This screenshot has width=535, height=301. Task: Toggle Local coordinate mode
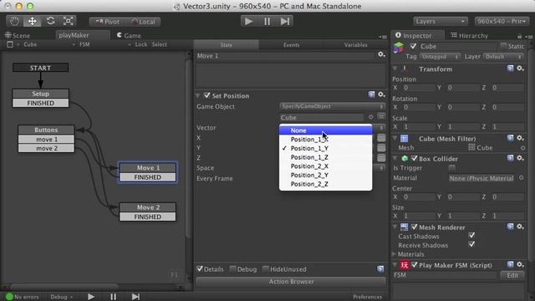pos(143,22)
